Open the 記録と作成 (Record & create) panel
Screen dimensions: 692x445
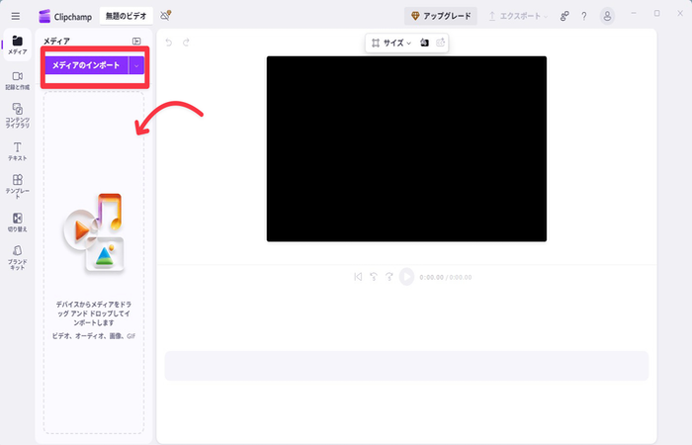click(17, 81)
